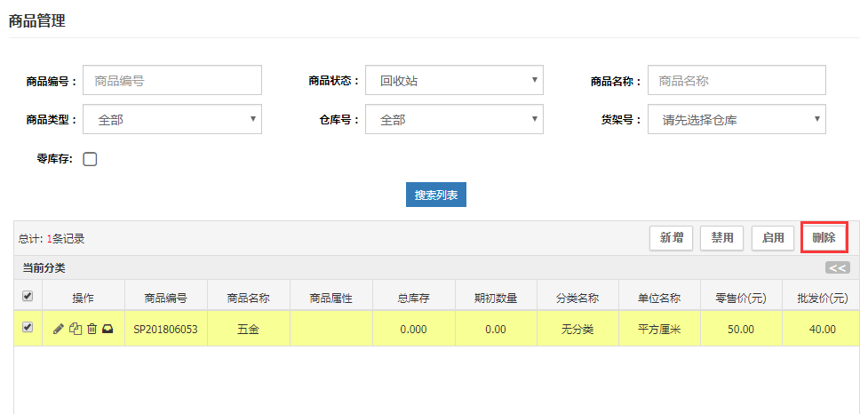
Task: Click the inbox tray icon in the product row
Action: pyautogui.click(x=107, y=329)
